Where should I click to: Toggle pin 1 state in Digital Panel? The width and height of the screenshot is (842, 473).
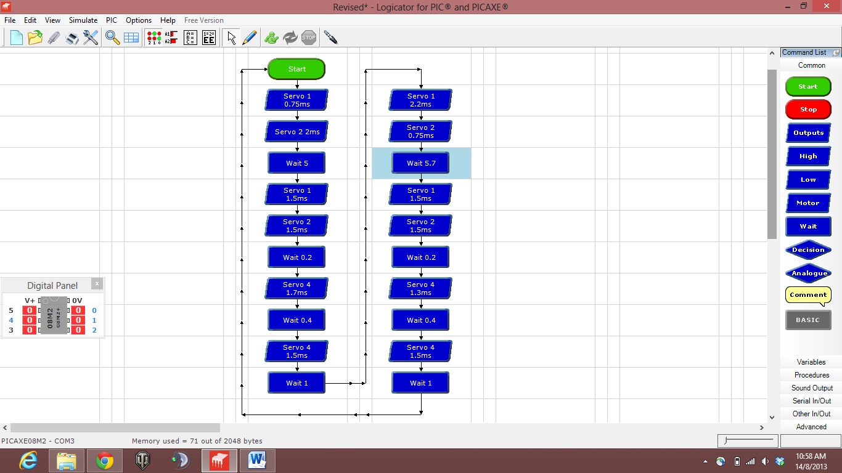click(78, 320)
